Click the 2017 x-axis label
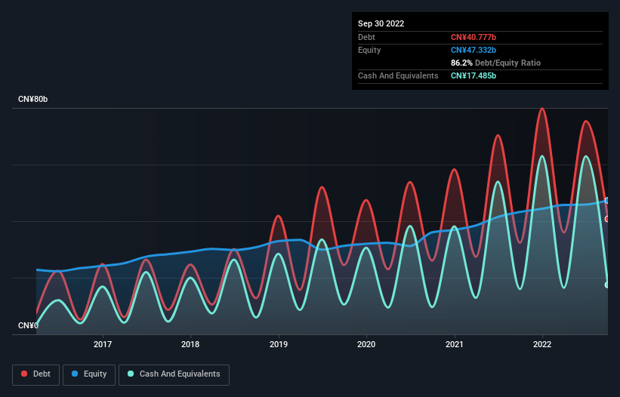Screen dimensions: 620x397 coord(103,344)
